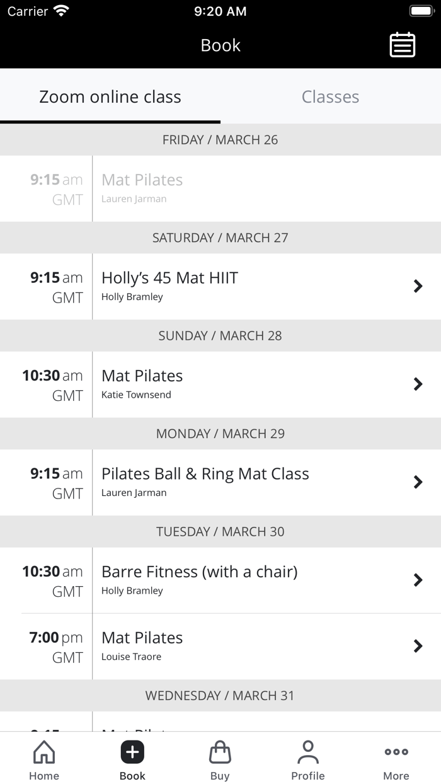Image resolution: width=441 pixels, height=784 pixels.
Task: Tap the Wi-Fi status icon
Action: (60, 10)
